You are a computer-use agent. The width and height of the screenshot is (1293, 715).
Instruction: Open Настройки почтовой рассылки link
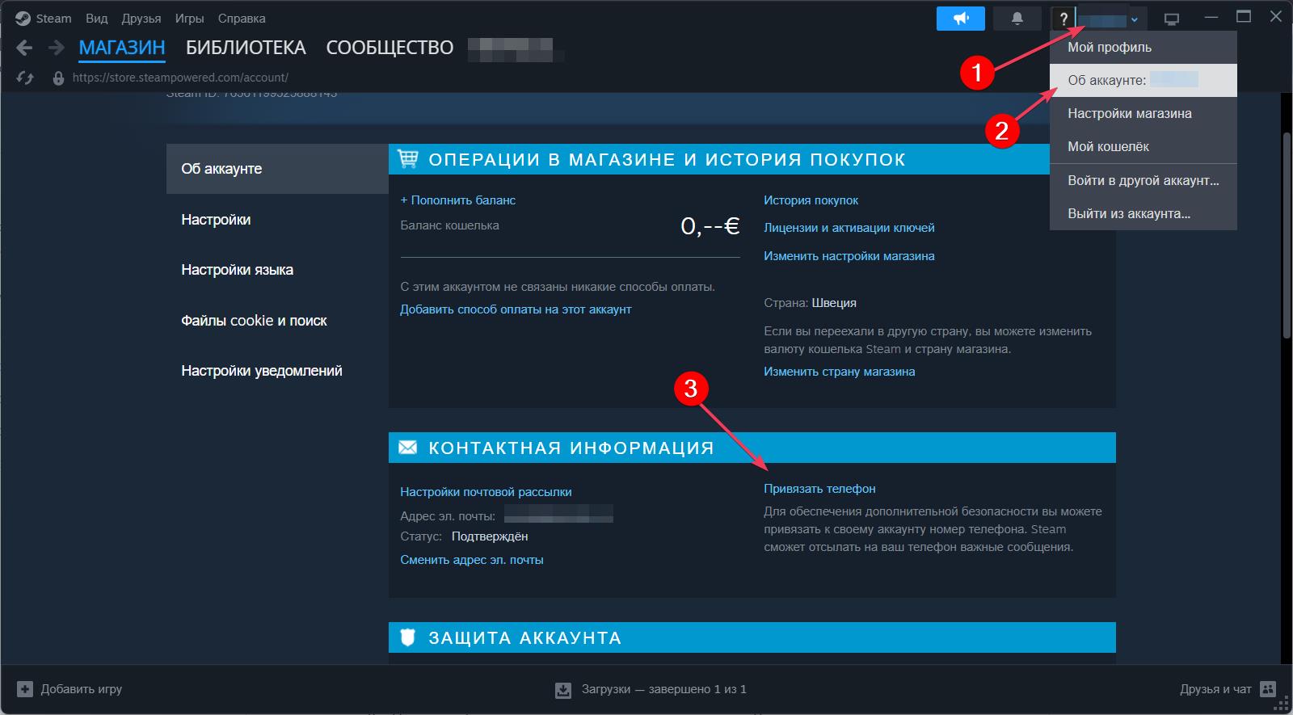[486, 491]
